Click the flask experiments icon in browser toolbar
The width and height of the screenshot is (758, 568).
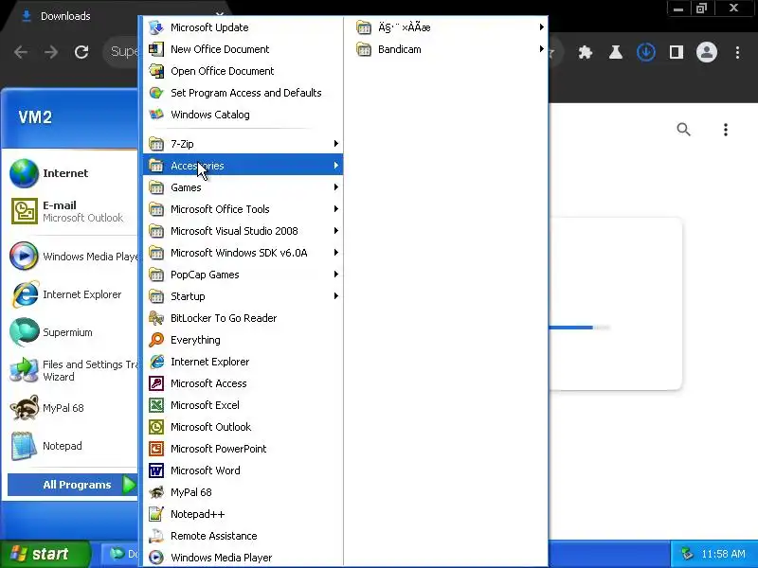click(615, 52)
